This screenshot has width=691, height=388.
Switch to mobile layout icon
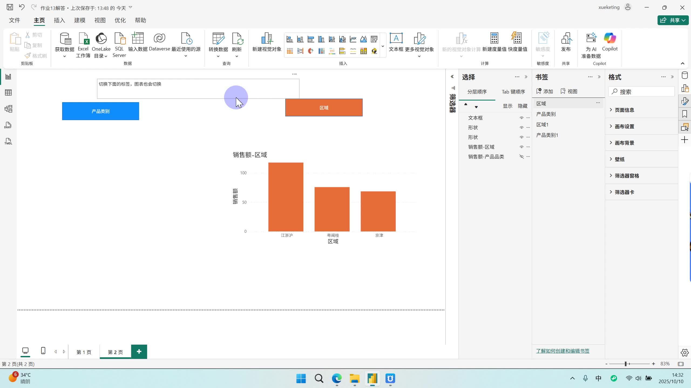[43, 351]
